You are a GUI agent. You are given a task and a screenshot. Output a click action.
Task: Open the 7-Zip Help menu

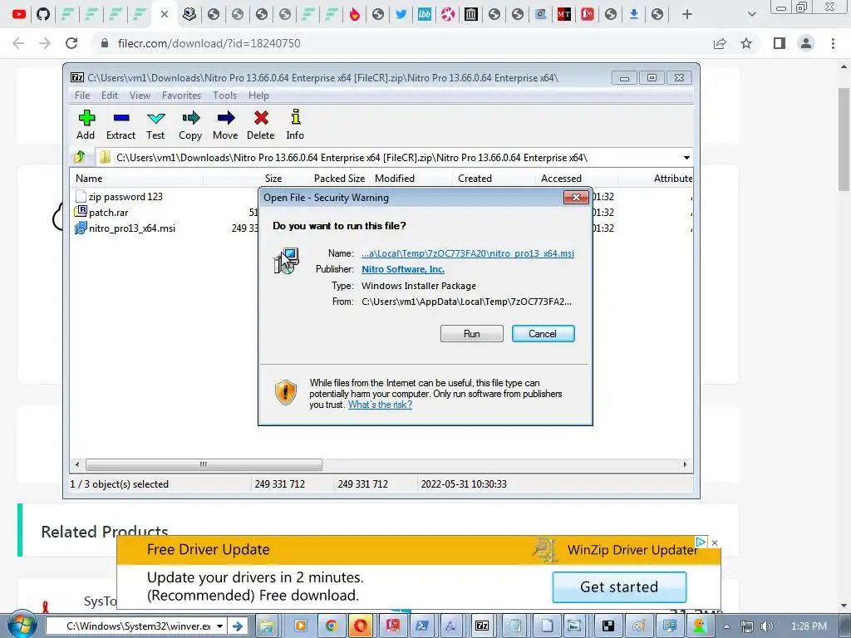tap(259, 96)
